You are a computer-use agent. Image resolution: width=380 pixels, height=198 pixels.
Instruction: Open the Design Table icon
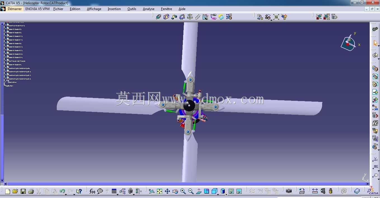pyautogui.click(x=114, y=191)
